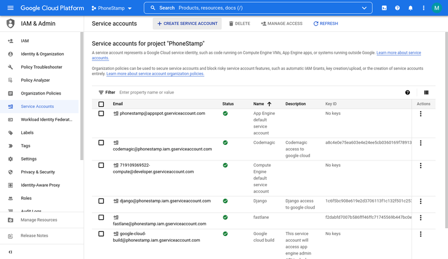Open the main navigation hamburger menu

(x=10, y=8)
